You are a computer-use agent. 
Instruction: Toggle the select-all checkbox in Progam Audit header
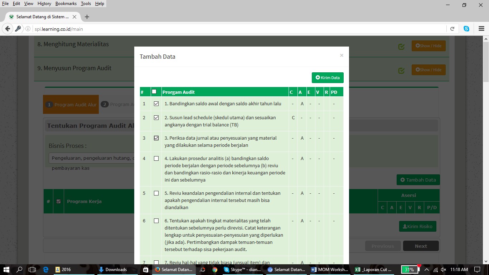click(154, 92)
